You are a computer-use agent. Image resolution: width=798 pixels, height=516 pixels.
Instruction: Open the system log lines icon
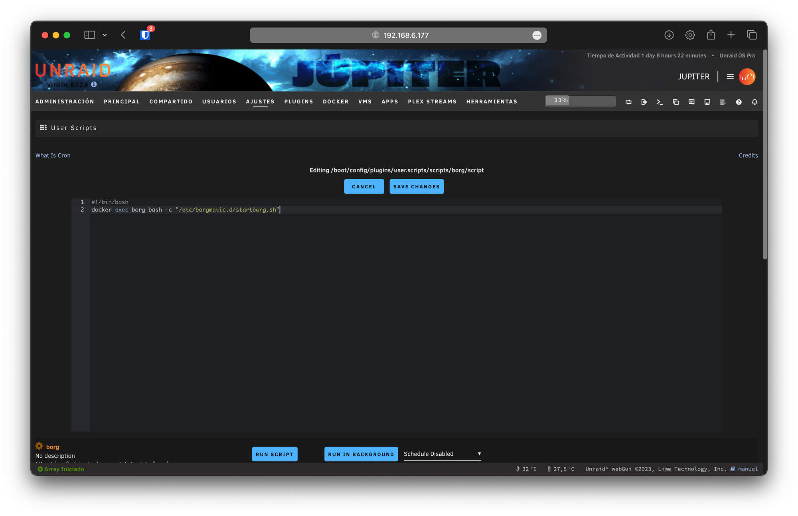pos(723,102)
